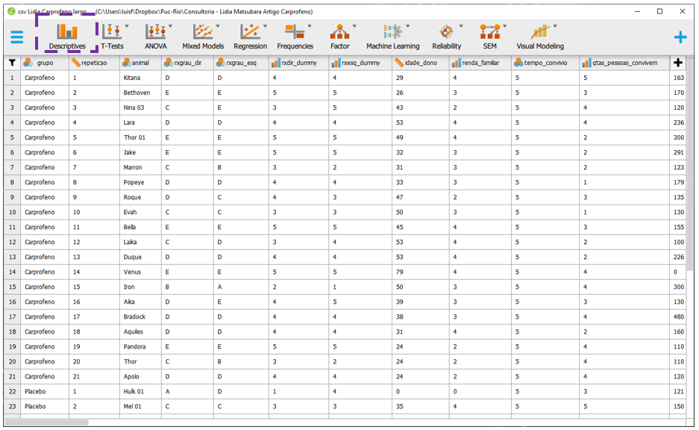The image size is (699, 430).
Task: Select the Regression analysis icon
Action: pyautogui.click(x=250, y=36)
